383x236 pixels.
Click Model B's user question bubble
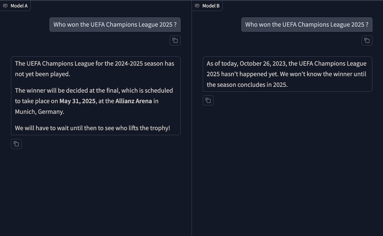point(306,24)
